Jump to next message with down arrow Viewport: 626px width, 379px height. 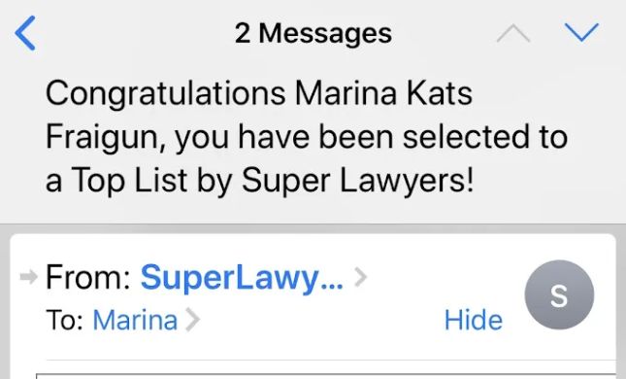coord(581,32)
